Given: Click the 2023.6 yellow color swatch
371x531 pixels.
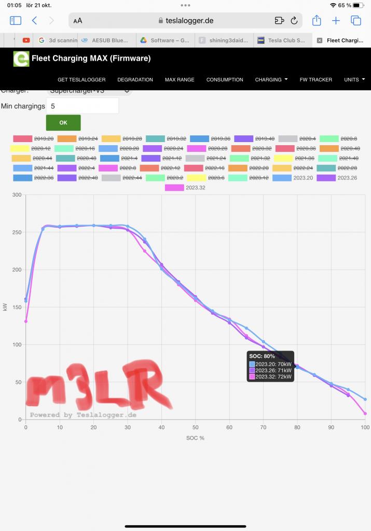Looking at the screenshot, I should (x=197, y=178).
